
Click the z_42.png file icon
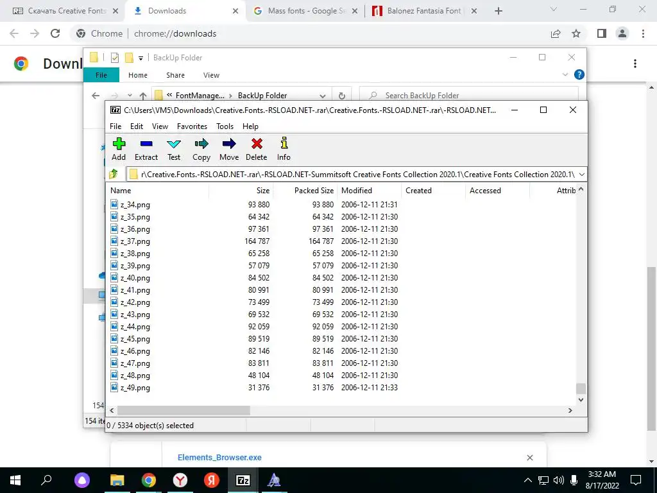click(114, 302)
